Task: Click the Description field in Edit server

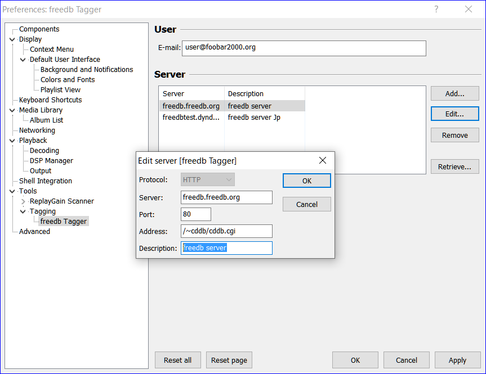Action: [x=226, y=248]
